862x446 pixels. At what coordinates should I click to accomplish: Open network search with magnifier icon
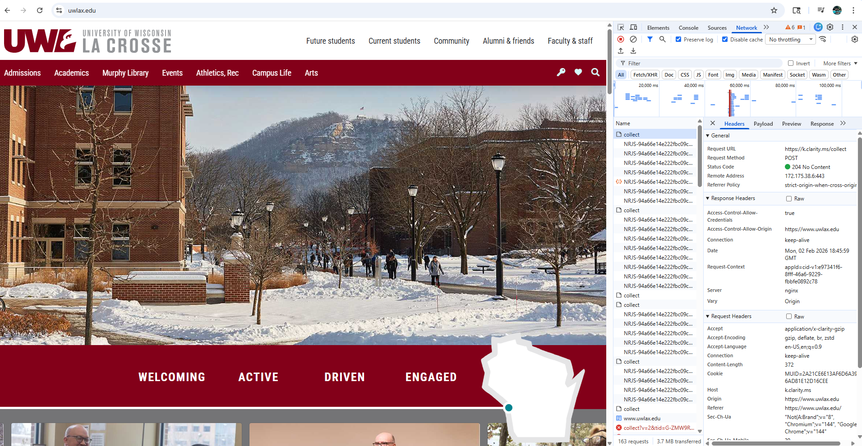(x=662, y=39)
